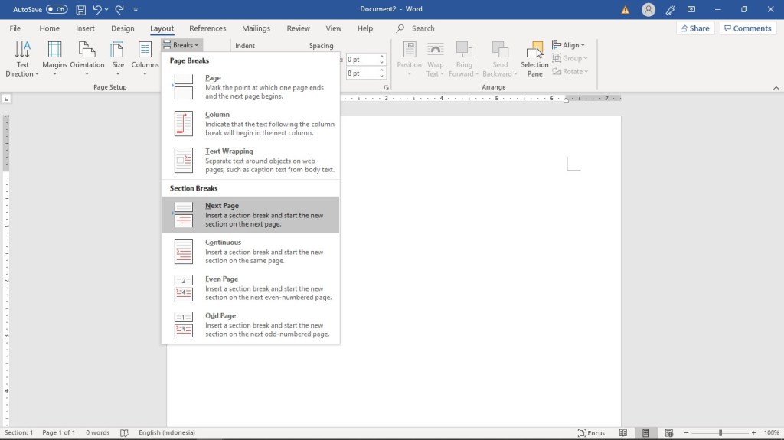
Task: Open the Comments button
Action: [x=747, y=28]
